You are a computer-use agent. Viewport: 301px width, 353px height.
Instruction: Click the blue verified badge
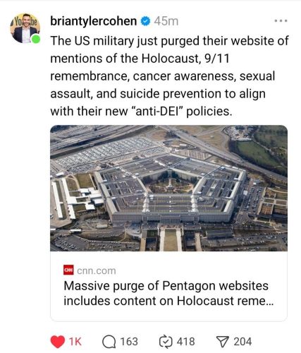click(x=145, y=21)
